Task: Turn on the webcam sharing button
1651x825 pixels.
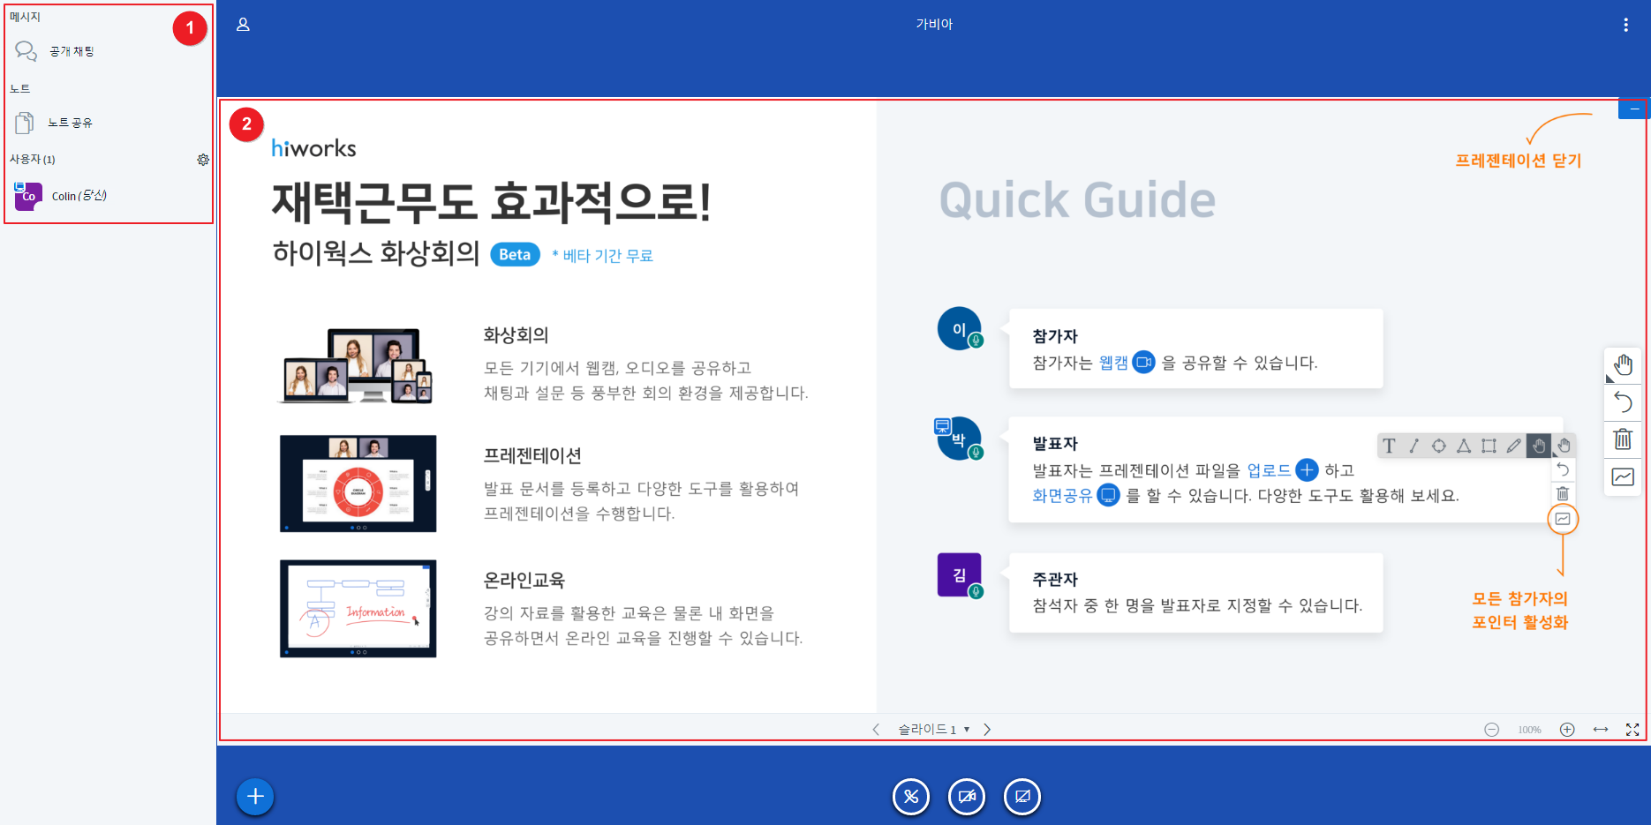Action: point(967,797)
